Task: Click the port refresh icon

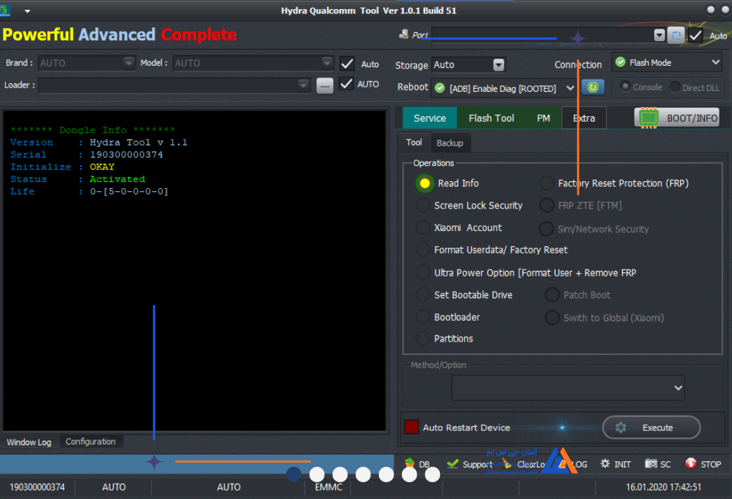Action: [675, 36]
